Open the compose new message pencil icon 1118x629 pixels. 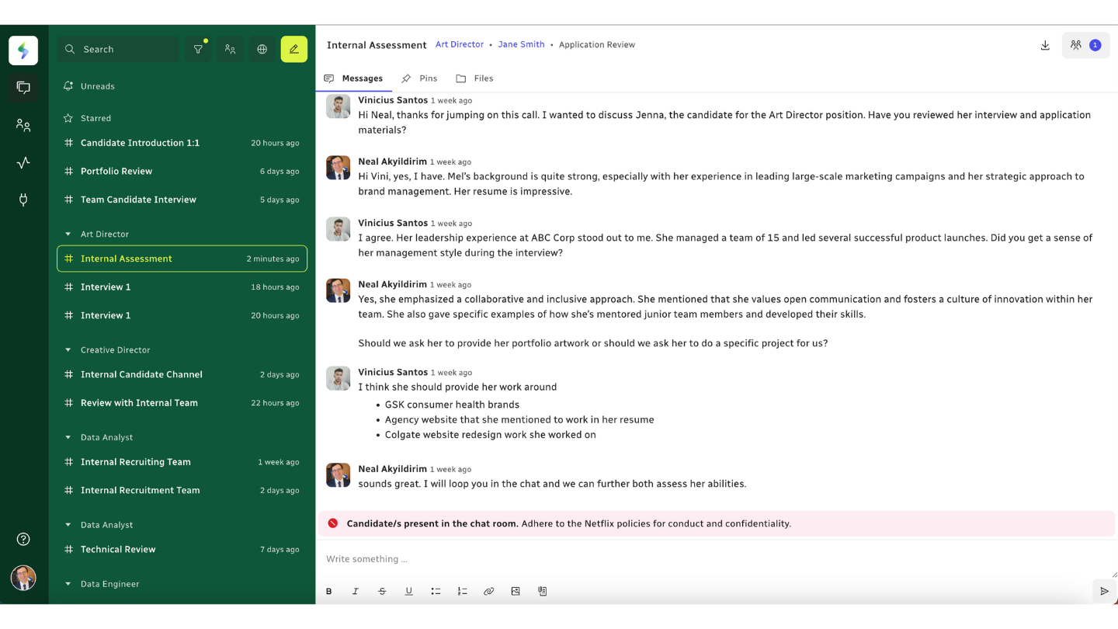(293, 49)
